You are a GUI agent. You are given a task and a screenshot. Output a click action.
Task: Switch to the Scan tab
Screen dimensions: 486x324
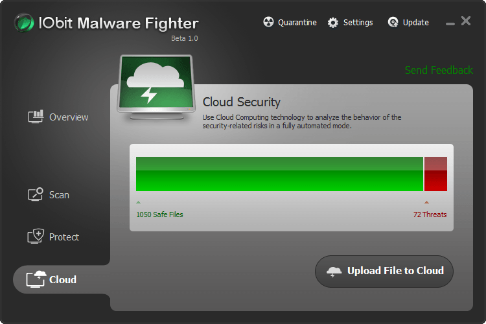click(x=59, y=195)
